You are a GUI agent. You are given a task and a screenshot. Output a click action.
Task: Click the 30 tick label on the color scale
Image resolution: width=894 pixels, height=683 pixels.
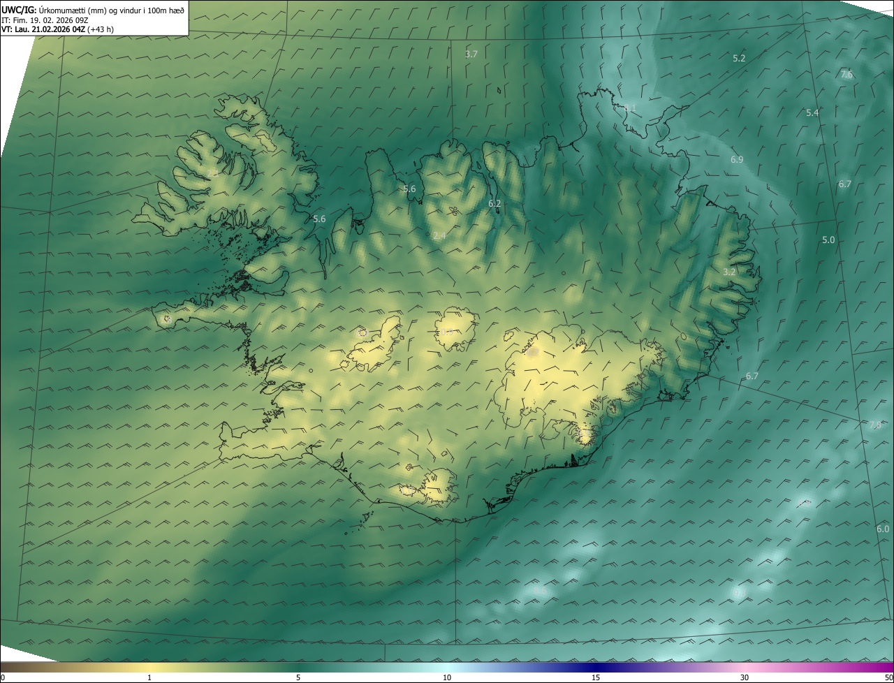(745, 677)
